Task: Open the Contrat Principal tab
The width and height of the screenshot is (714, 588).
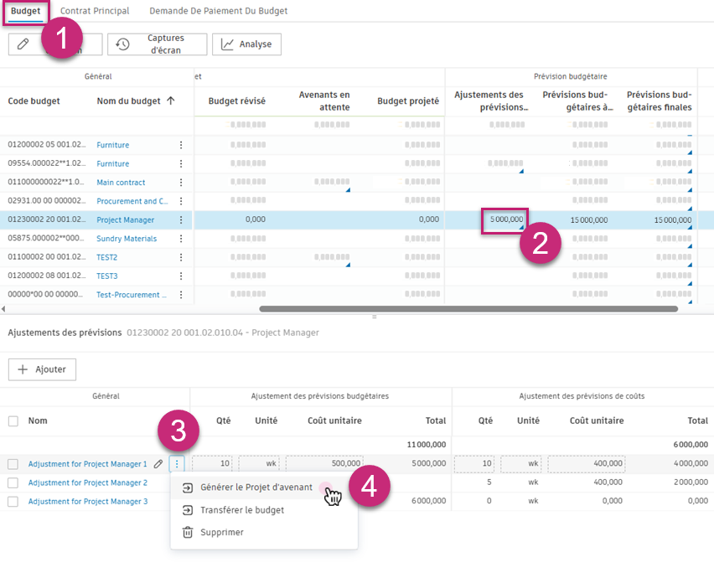Action: [95, 11]
